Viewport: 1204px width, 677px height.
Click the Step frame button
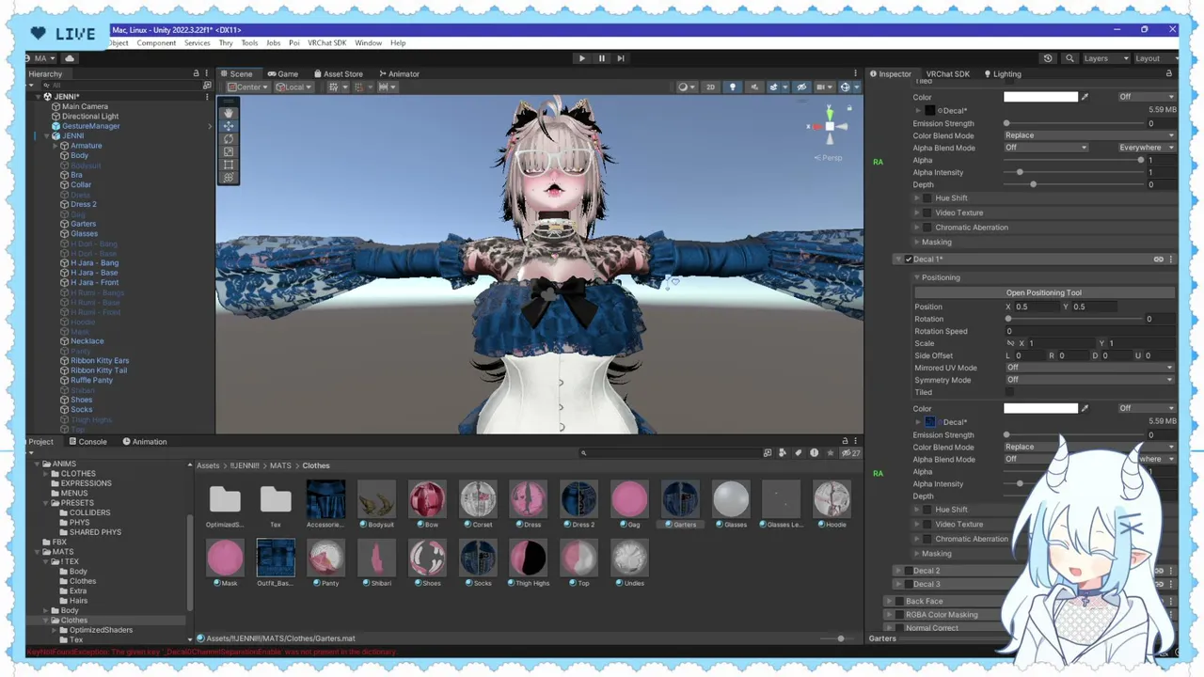621,58
